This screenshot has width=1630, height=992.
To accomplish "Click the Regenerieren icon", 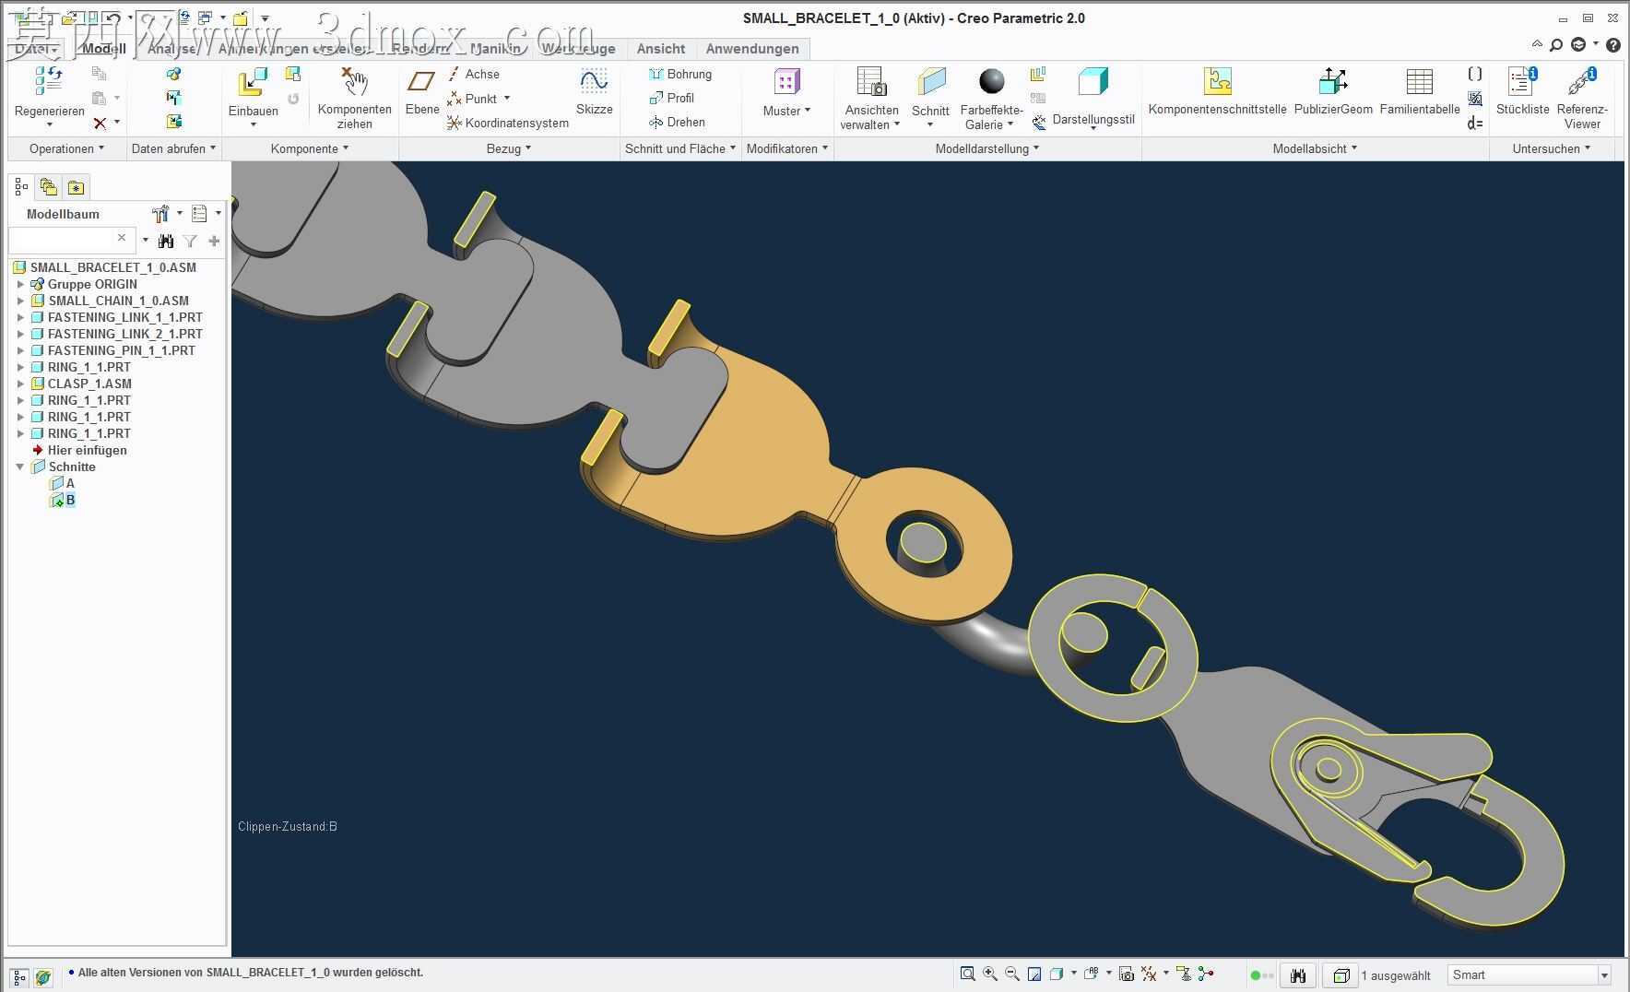I will 49,82.
